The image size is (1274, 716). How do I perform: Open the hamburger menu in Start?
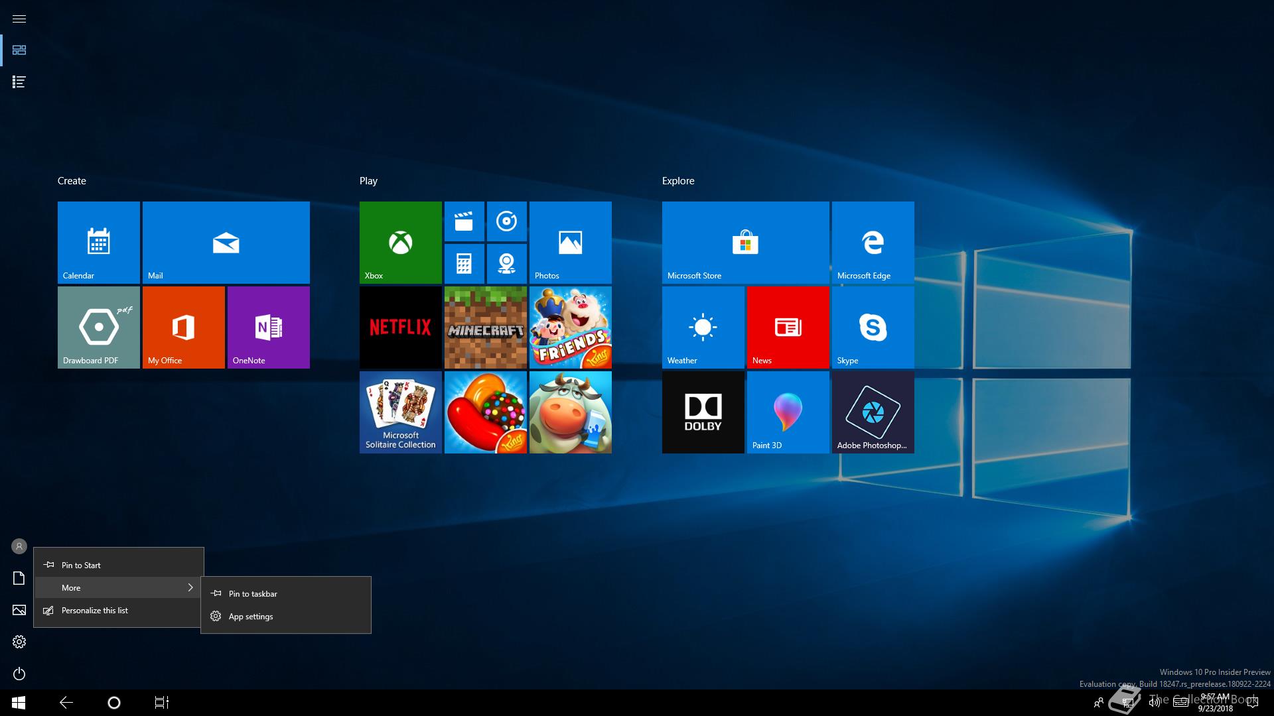click(x=19, y=19)
